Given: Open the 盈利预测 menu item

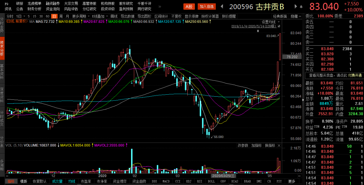Looking at the screenshot, I should coord(126,9).
